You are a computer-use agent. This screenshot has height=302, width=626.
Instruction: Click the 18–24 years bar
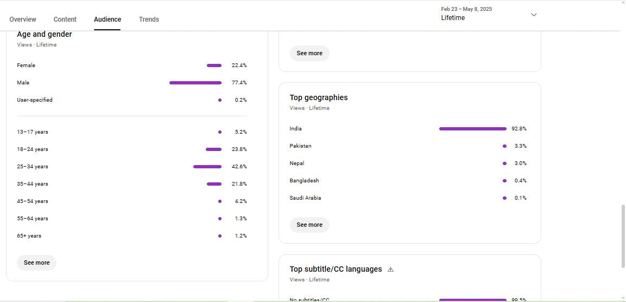tap(213, 149)
